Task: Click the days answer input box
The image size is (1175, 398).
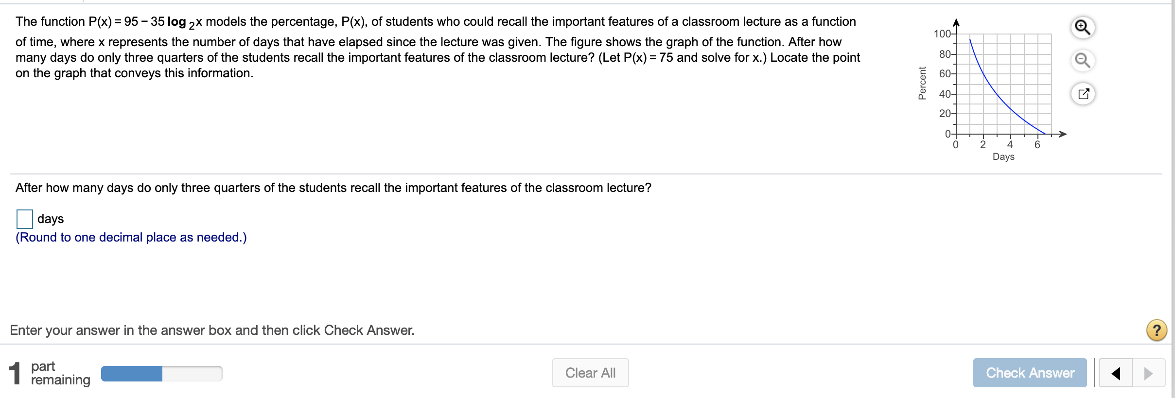Action: (25, 219)
